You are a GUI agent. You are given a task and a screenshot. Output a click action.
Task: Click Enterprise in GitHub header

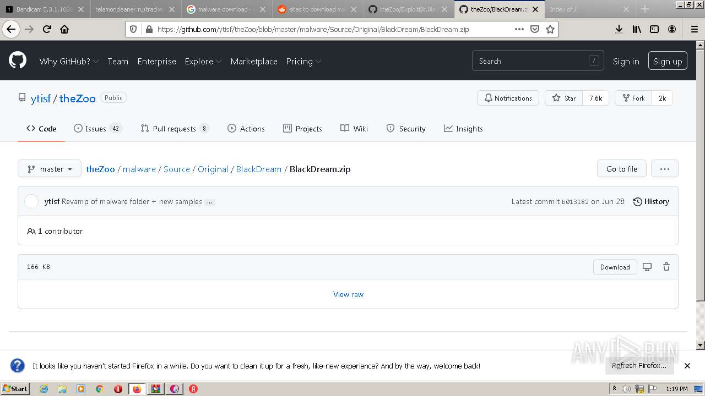click(157, 61)
